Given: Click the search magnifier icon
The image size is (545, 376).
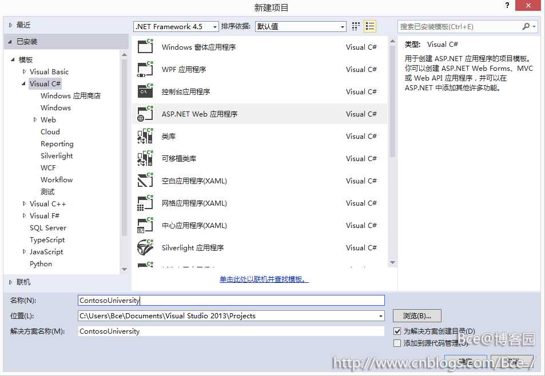Looking at the screenshot, I should tap(526, 26).
